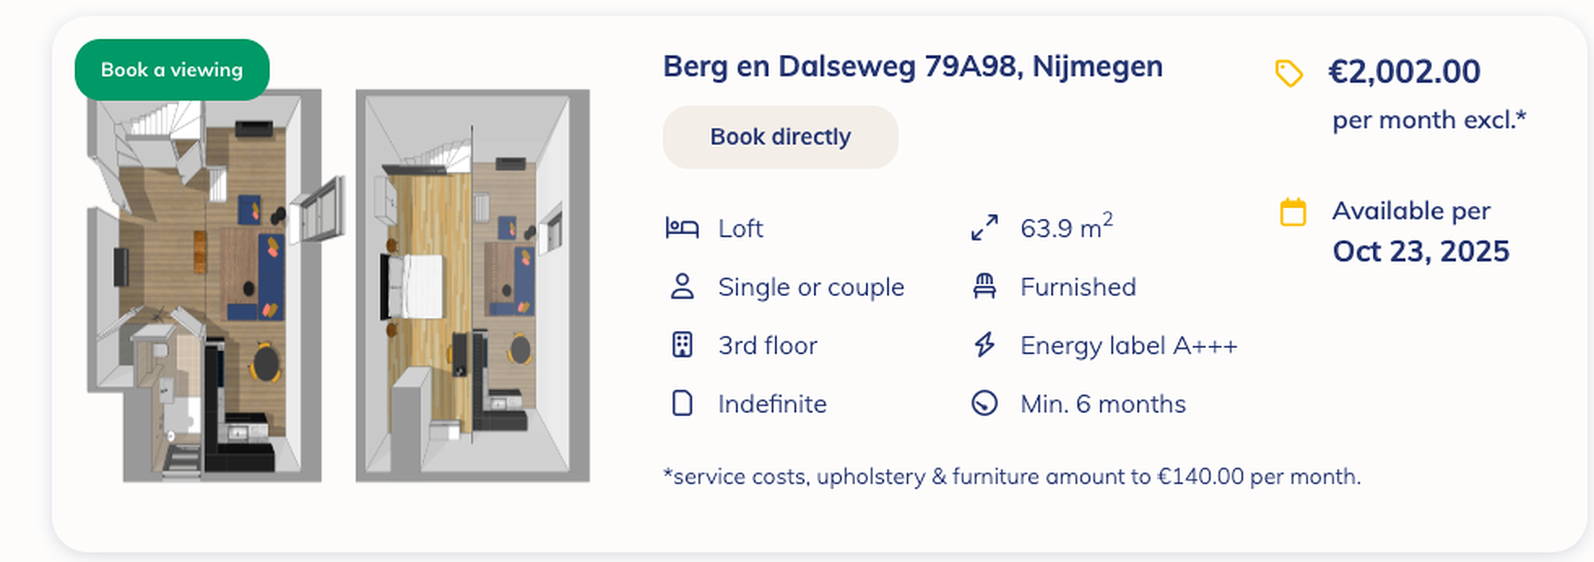Click the person icon for Single or couple
The width and height of the screenshot is (1594, 562).
coord(682,287)
